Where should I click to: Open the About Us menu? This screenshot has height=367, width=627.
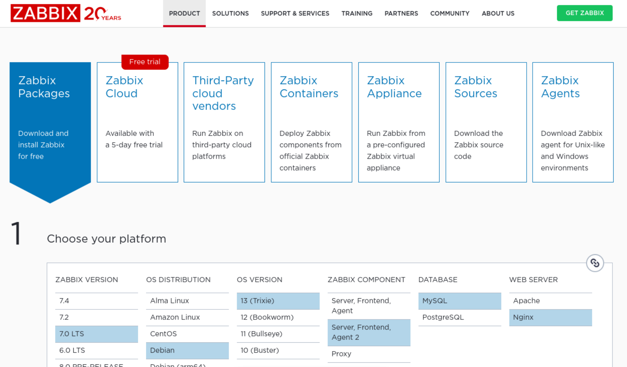tap(498, 13)
